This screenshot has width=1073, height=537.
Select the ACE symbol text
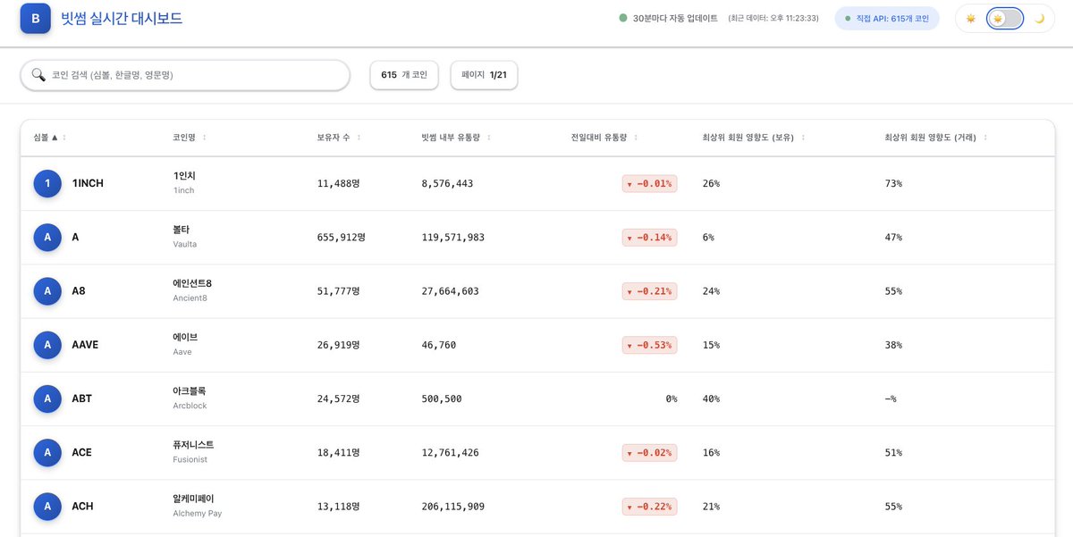tap(81, 452)
